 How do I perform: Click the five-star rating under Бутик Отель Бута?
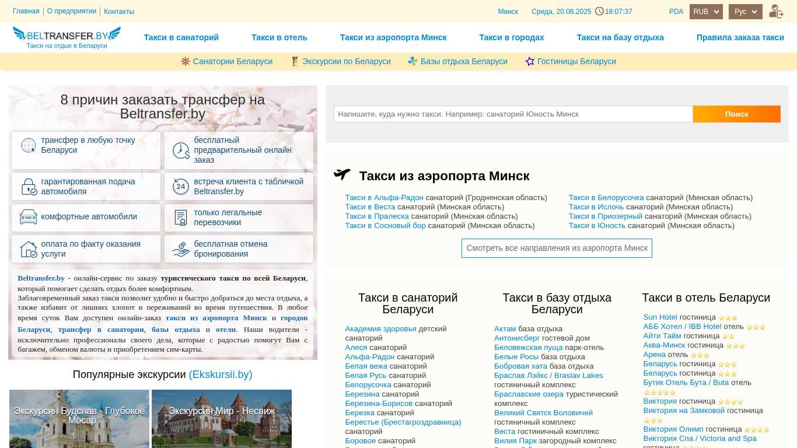pos(659,393)
